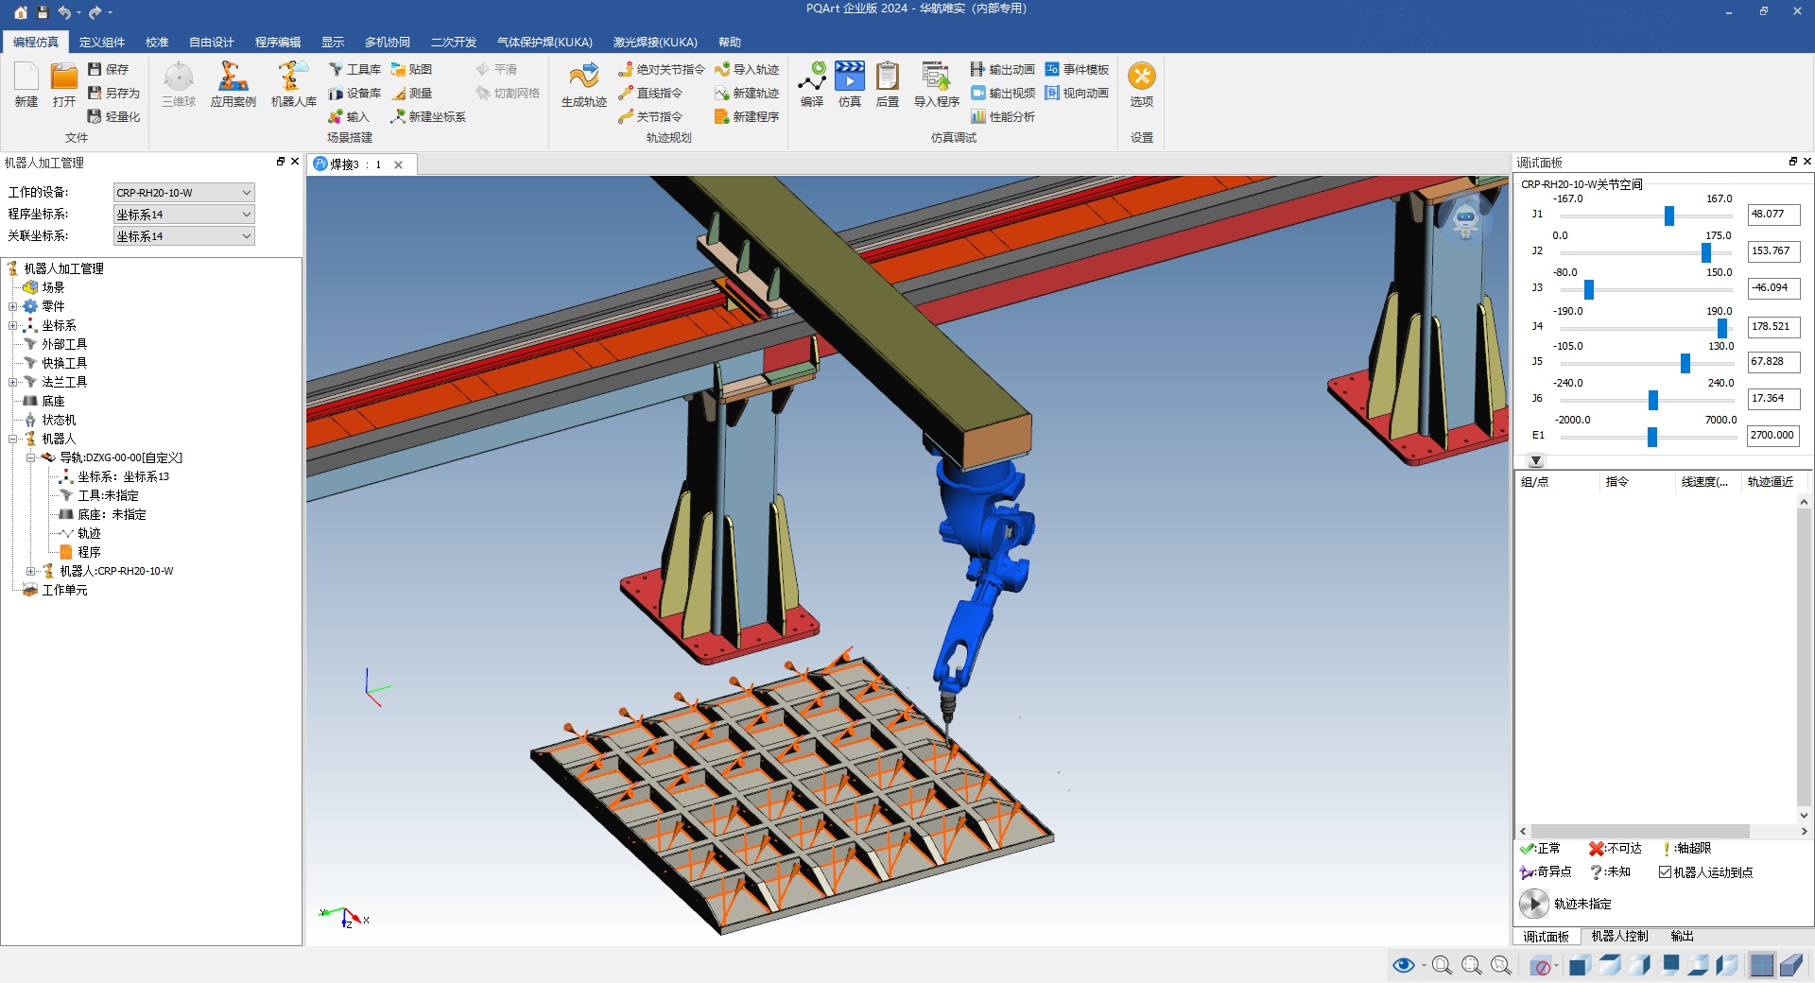Open the 工作的设备 dropdown
This screenshot has height=983, width=1815.
pos(184,193)
